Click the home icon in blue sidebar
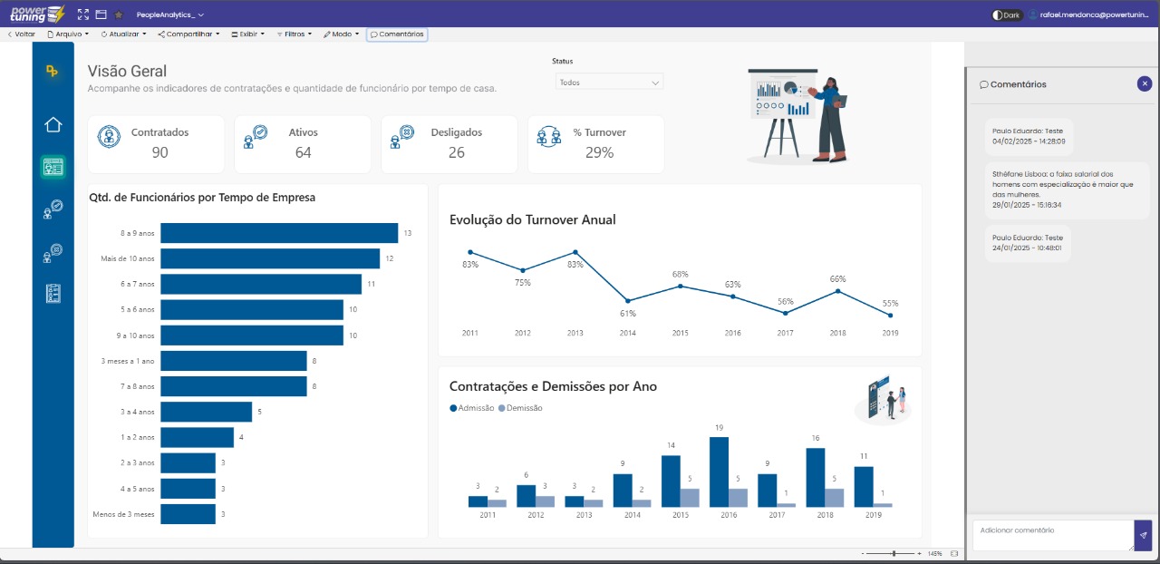 coord(53,125)
